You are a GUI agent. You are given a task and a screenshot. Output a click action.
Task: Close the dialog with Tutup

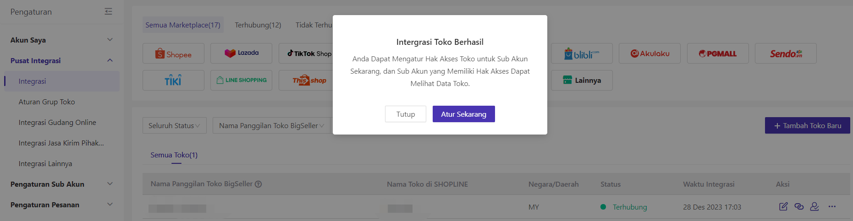[405, 114]
